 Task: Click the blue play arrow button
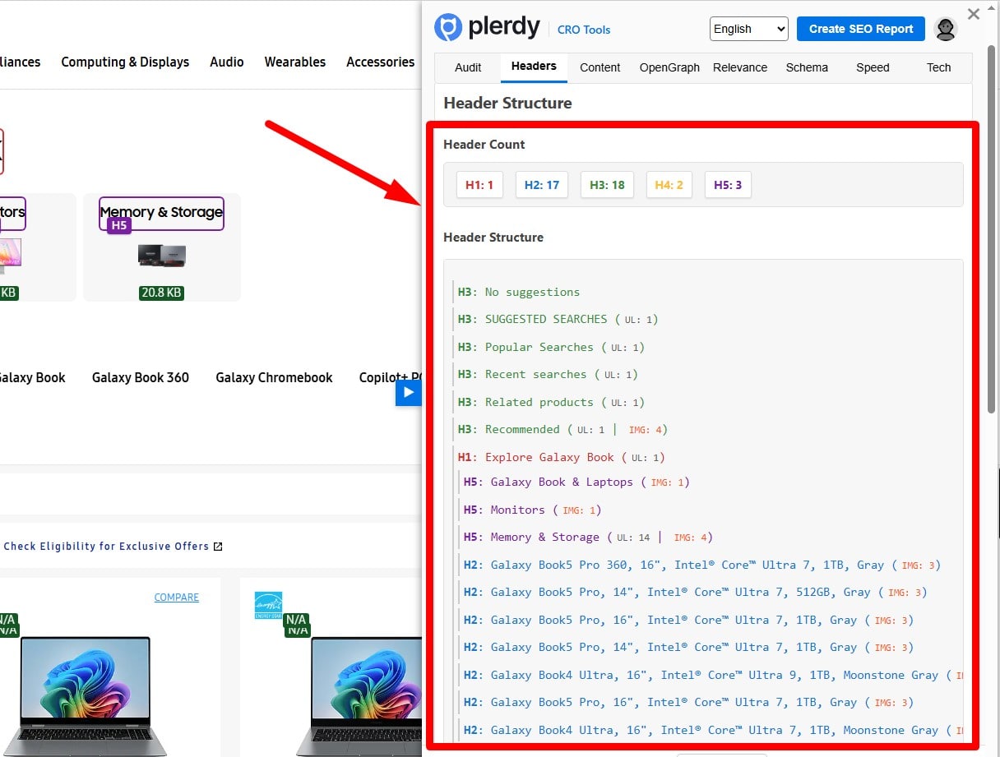[408, 393]
